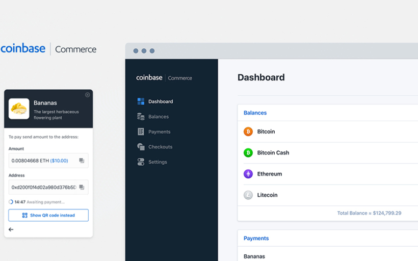Click the Bananas product thumbnail
Viewport: 418px width, 261px height.
click(19, 108)
